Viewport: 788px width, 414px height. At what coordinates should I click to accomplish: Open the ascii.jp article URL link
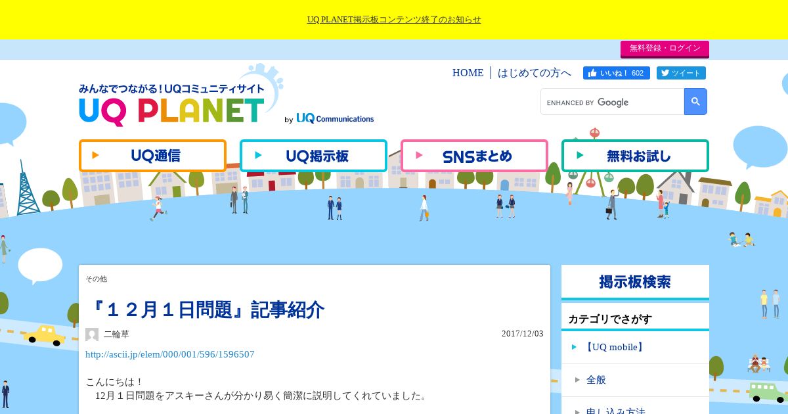coord(170,355)
